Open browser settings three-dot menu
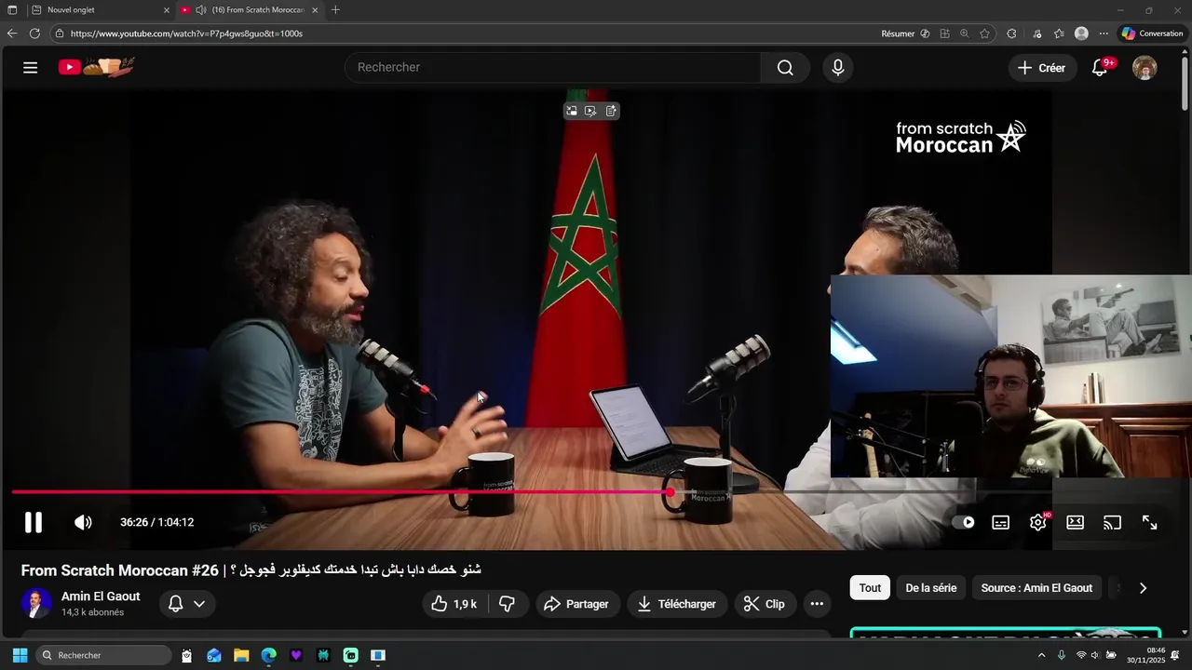The width and height of the screenshot is (1192, 670). coord(1104,33)
